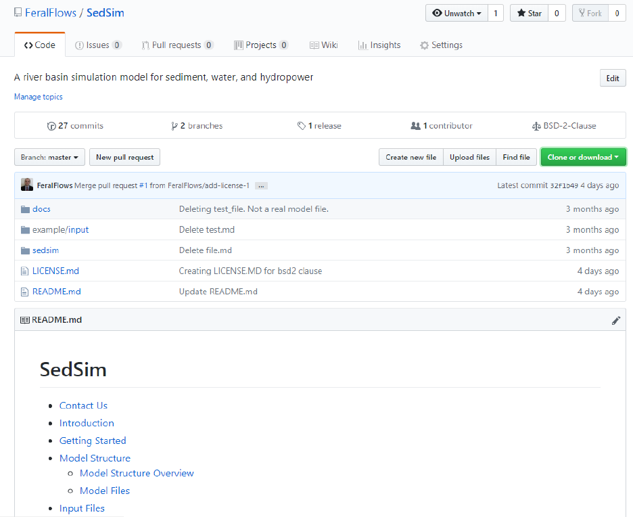The height and width of the screenshot is (517, 633).
Task: Click New pull request button
Action: click(124, 157)
